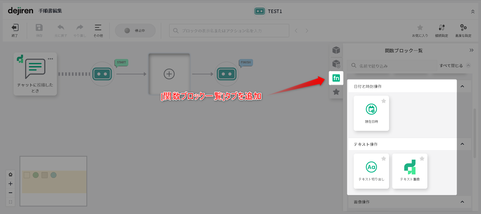Add a block with the plus placeholder
The image size is (481, 214).
click(x=169, y=74)
